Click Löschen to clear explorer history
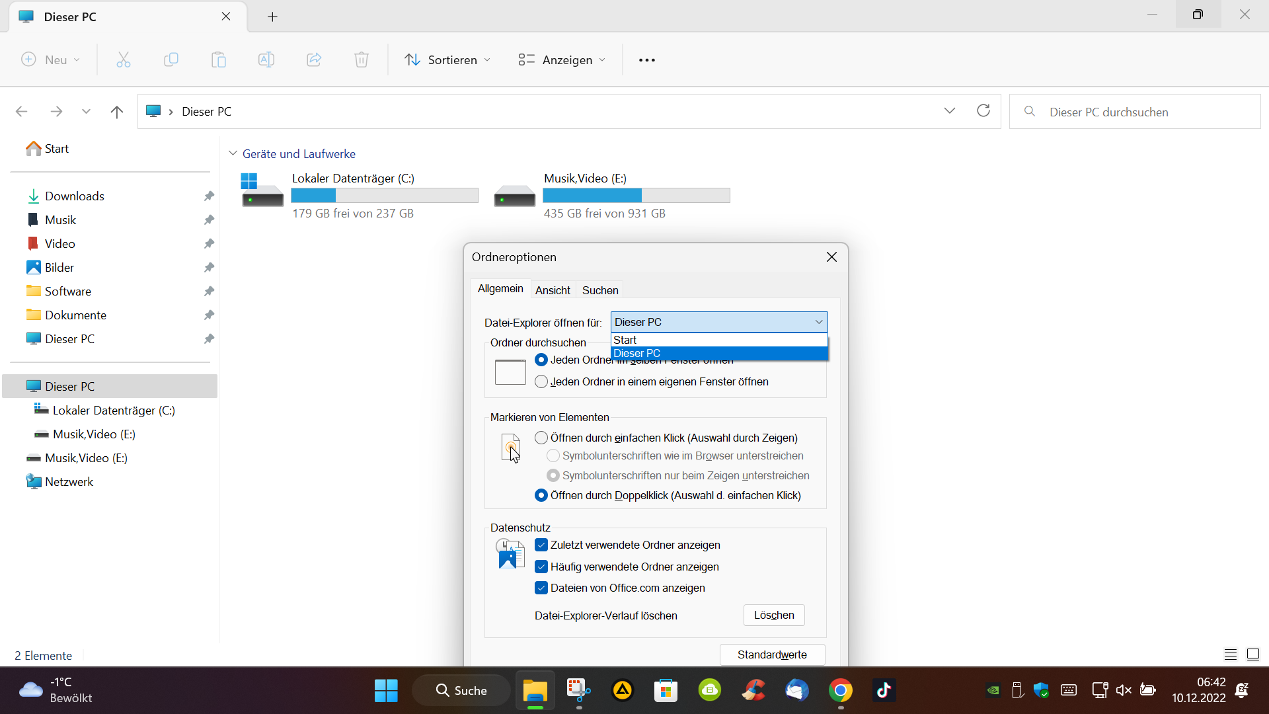This screenshot has width=1269, height=714. click(x=773, y=615)
